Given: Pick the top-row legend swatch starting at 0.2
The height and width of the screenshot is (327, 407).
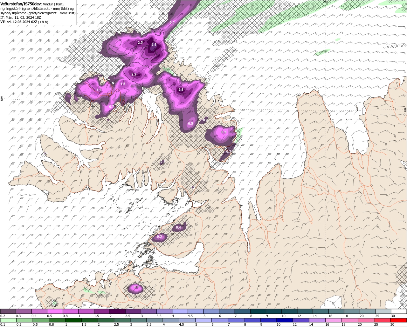Looking at the screenshot, I should [8, 311].
